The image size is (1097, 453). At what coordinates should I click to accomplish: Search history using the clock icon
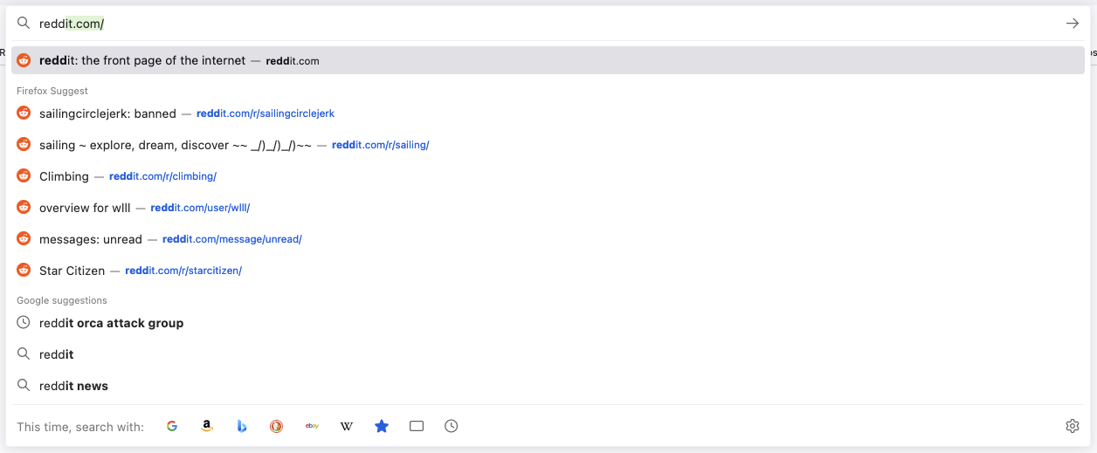pyautogui.click(x=452, y=426)
